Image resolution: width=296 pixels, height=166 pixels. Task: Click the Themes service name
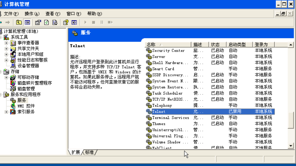159,124
